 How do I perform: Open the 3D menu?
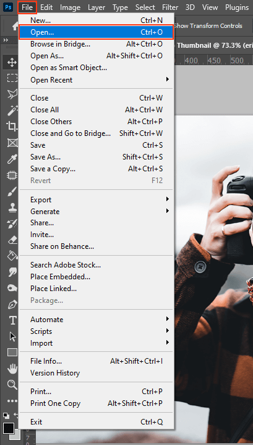tap(190, 7)
